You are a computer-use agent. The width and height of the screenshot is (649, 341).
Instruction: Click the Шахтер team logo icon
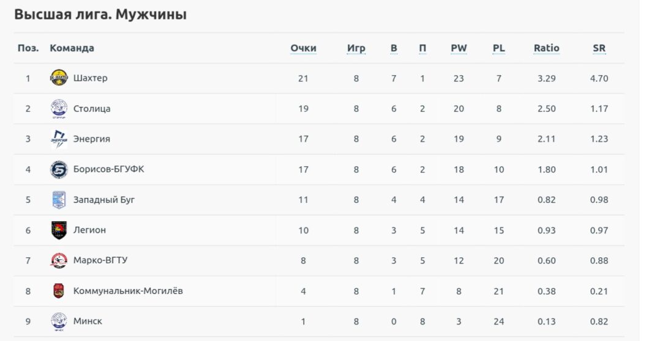[59, 78]
